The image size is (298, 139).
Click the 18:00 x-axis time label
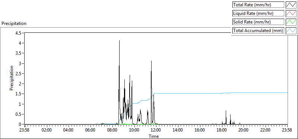pyautogui.click(x=222, y=130)
